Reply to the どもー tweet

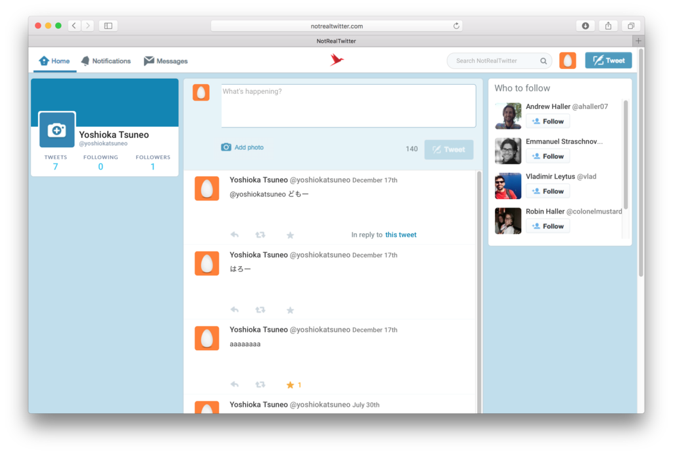[235, 235]
